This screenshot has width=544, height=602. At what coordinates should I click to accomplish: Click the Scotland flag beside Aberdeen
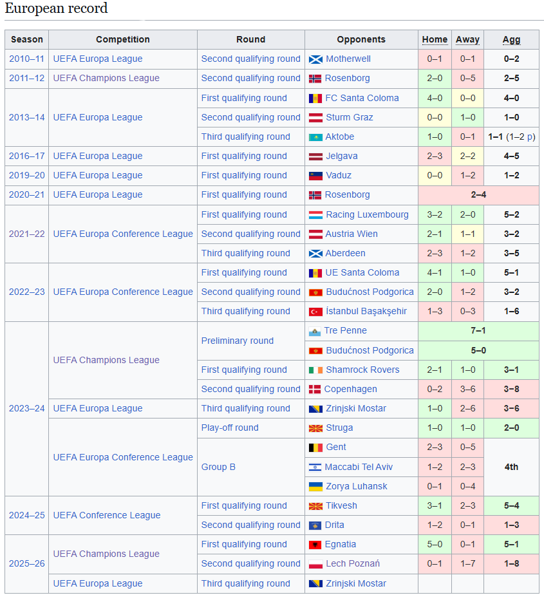click(315, 254)
